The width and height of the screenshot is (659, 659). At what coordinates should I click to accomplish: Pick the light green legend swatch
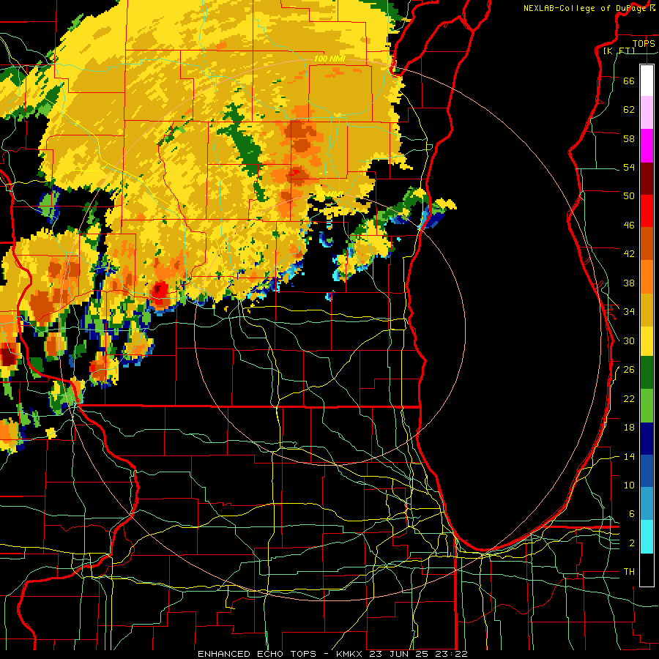(x=647, y=405)
